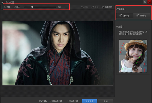Viewport: 152px width, 103px height.
Task: Click 重新抠图 to restart the cutout
Action: pos(107,7)
